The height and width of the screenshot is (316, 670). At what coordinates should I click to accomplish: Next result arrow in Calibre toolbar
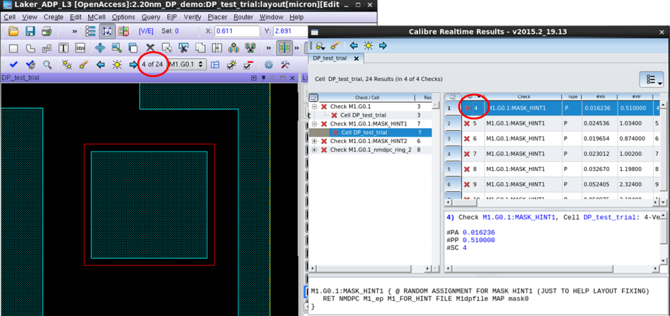click(382, 46)
